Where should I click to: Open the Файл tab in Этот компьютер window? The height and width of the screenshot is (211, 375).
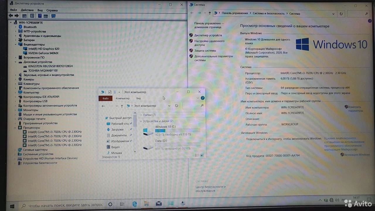click(105, 98)
